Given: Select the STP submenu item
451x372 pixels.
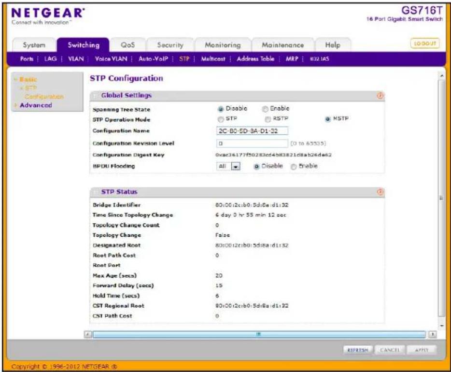Looking at the screenshot, I should (x=184, y=58).
